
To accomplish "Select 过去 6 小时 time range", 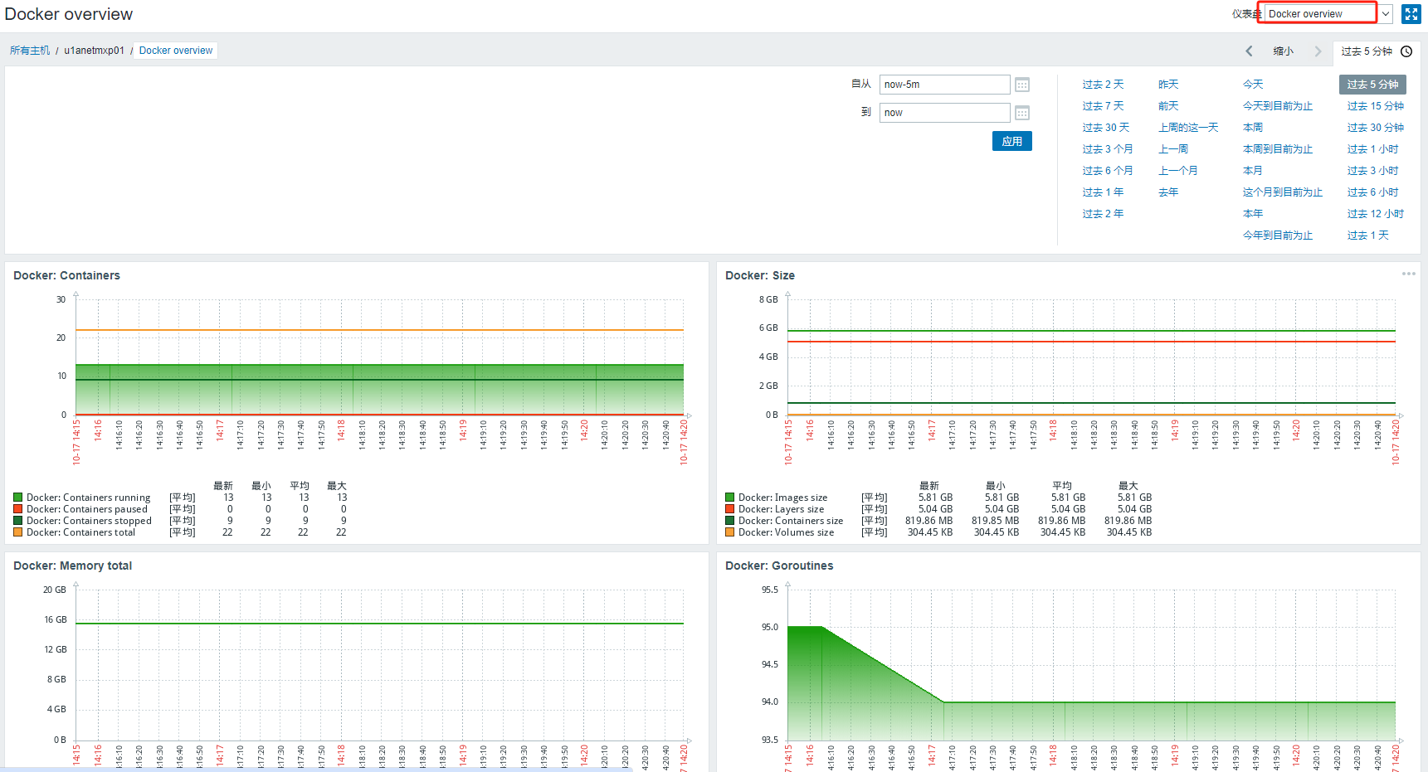I will click(1373, 192).
